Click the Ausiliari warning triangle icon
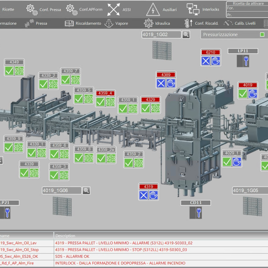268x268 pixels. pyautogui.click(x=153, y=9)
